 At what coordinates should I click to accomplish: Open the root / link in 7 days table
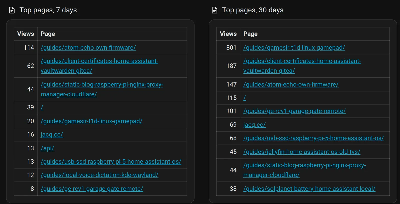coord(42,107)
